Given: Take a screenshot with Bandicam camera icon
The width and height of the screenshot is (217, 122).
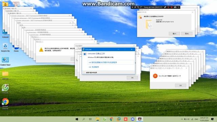Looking at the screenshot, I should pyautogui.click(x=175, y=7).
